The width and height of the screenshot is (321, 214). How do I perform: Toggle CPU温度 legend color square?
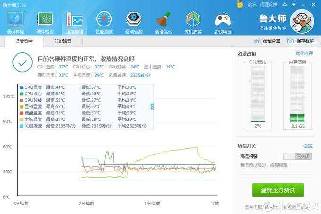click(x=22, y=87)
